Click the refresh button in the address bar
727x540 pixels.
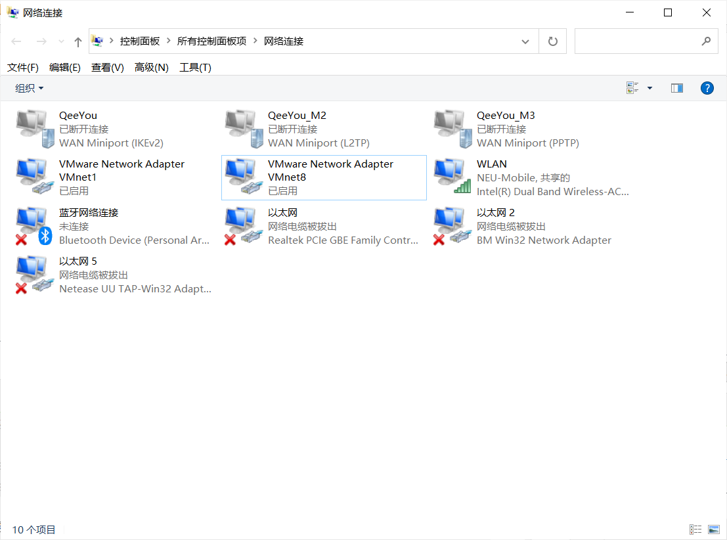tap(553, 41)
